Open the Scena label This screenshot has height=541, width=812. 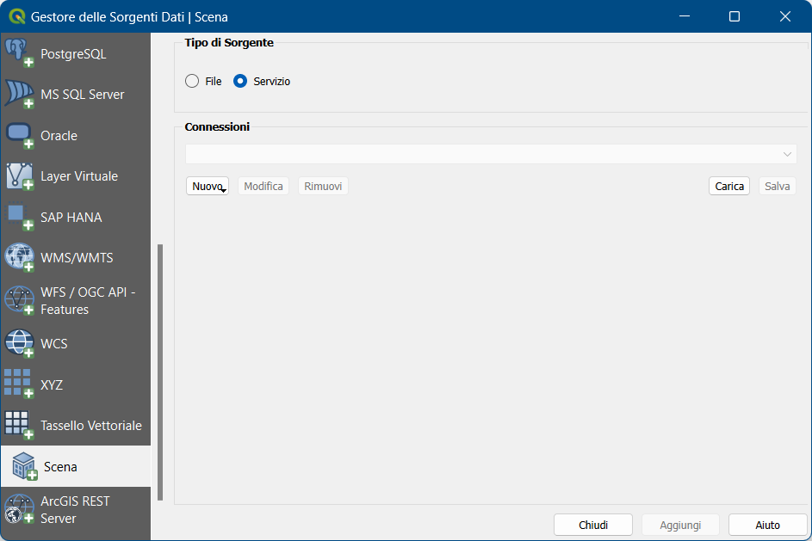coord(60,467)
